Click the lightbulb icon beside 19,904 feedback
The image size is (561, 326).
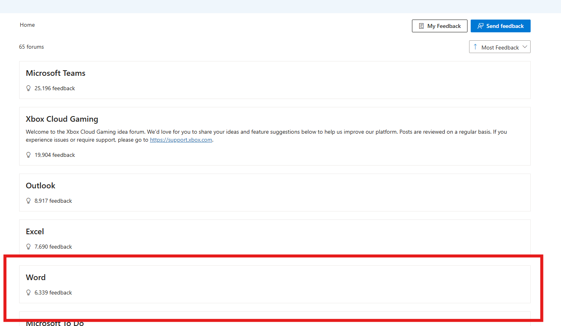(28, 155)
